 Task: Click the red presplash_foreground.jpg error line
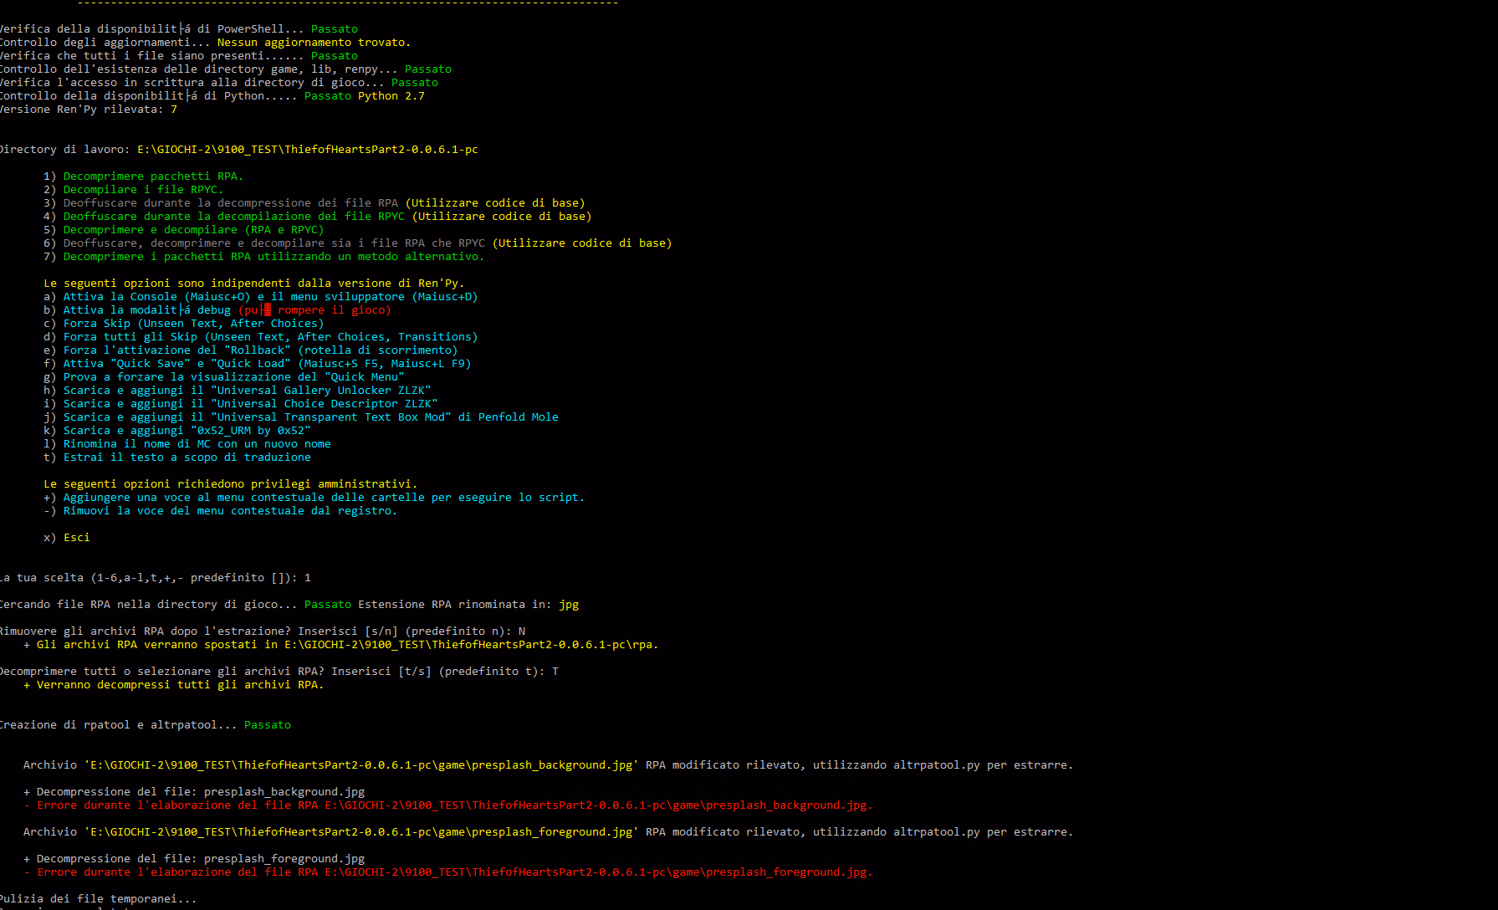pyautogui.click(x=454, y=872)
